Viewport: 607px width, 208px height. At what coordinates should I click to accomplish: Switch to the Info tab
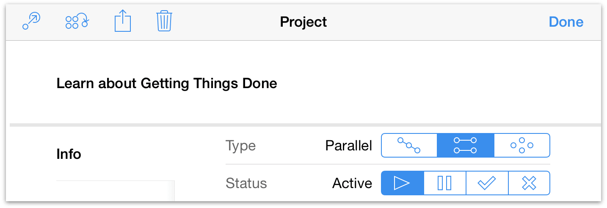(x=69, y=154)
